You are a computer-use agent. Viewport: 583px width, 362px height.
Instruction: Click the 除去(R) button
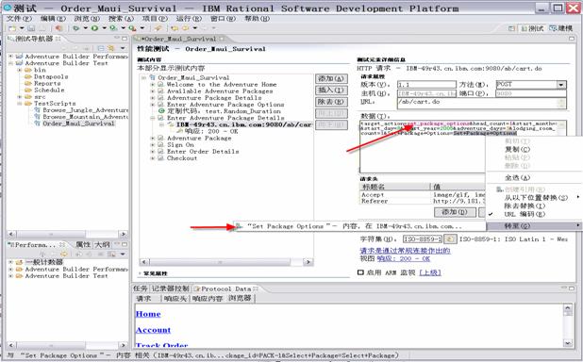click(331, 102)
